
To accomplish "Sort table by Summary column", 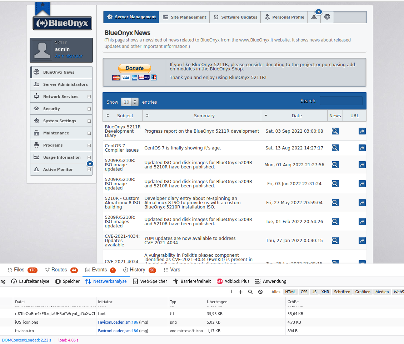I will click(201, 116).
